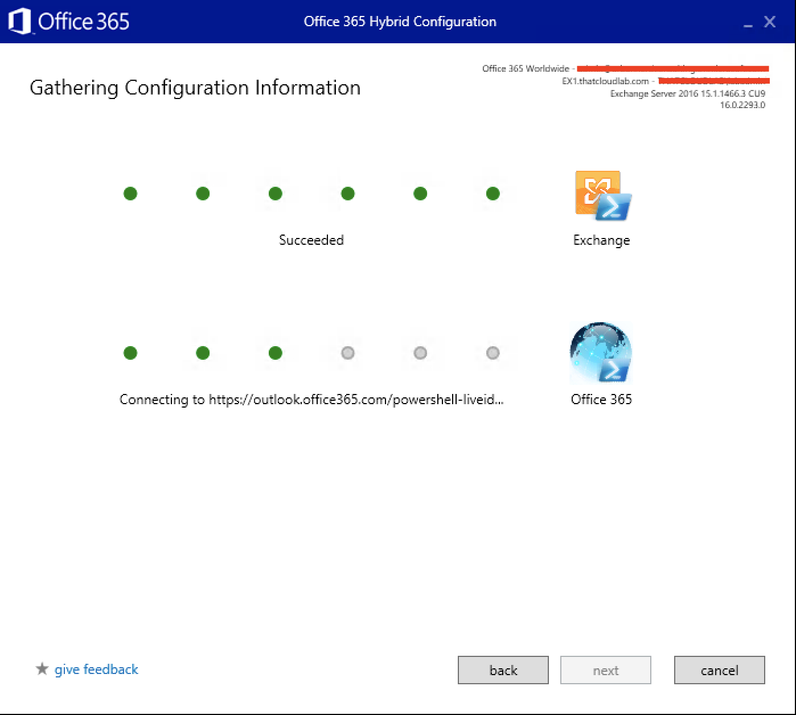Image resolution: width=796 pixels, height=715 pixels.
Task: Click the Succeeded status text
Action: tap(311, 240)
